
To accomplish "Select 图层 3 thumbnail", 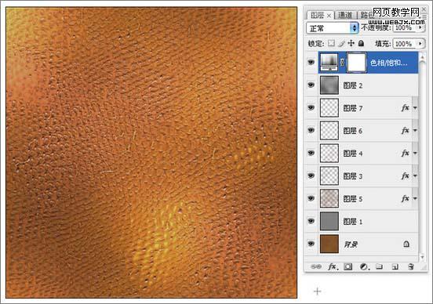I will pyautogui.click(x=329, y=176).
